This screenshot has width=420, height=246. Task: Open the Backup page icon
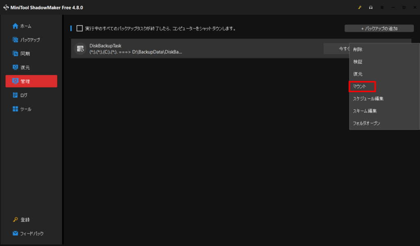16,40
